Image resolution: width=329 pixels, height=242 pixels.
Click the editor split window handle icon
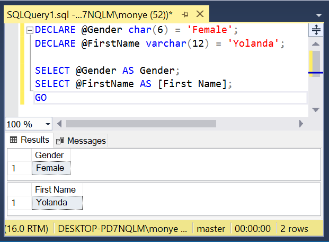click(x=316, y=30)
